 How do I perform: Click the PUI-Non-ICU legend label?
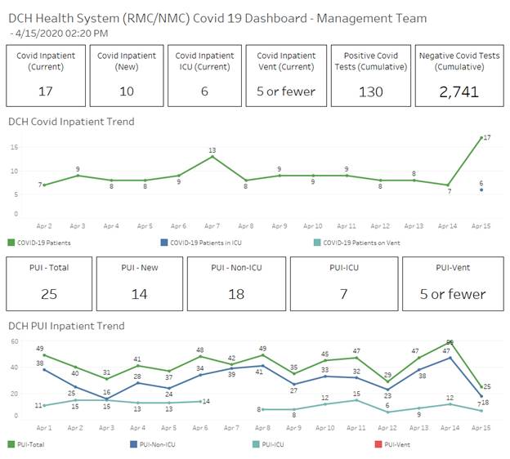click(x=158, y=444)
